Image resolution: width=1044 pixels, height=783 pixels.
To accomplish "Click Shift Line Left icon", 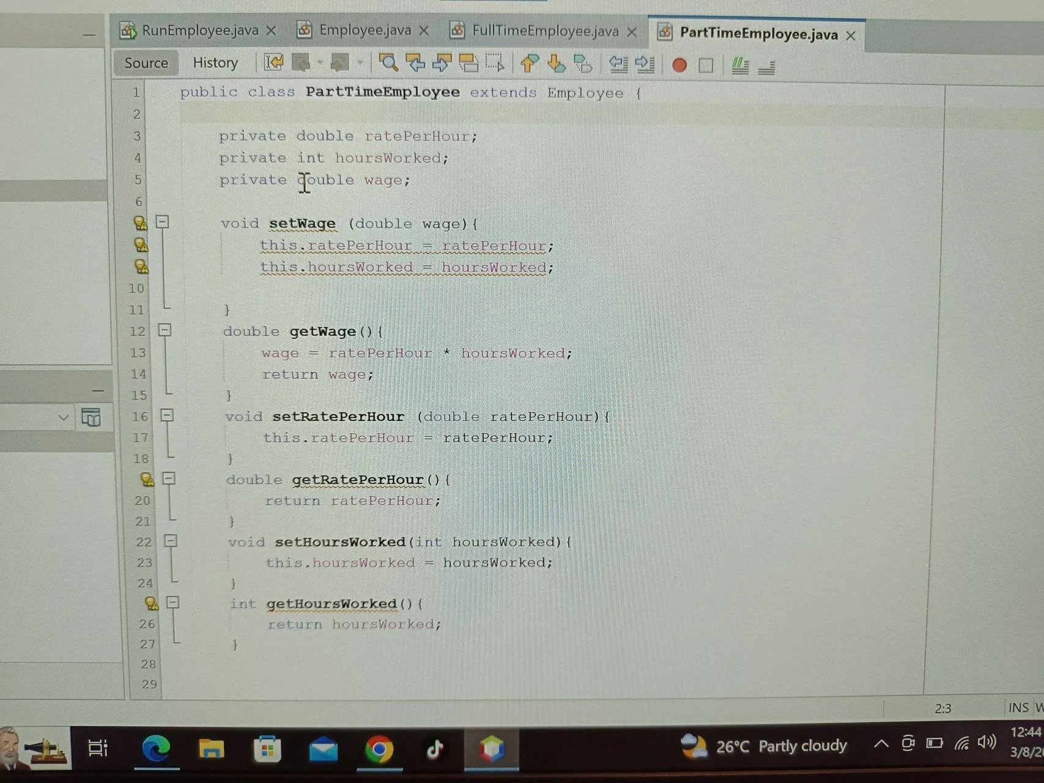I will tap(618, 64).
